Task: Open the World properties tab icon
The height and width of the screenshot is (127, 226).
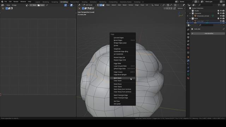Action: click(x=188, y=48)
